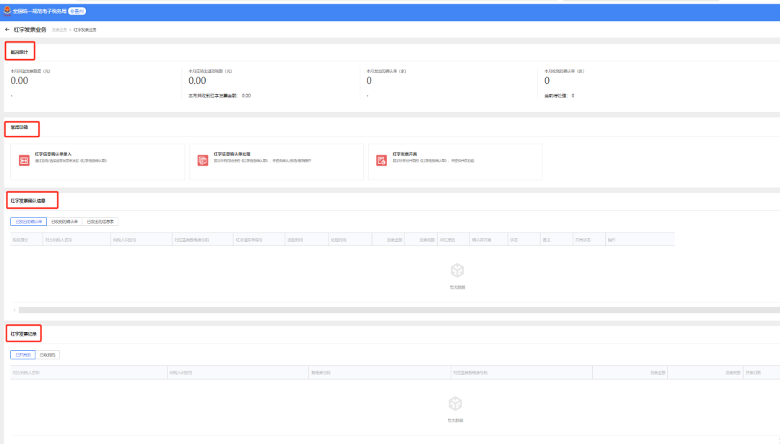The height and width of the screenshot is (444, 780).
Task: Switch to the 已发出的信息表 tab
Action: [x=100, y=222]
